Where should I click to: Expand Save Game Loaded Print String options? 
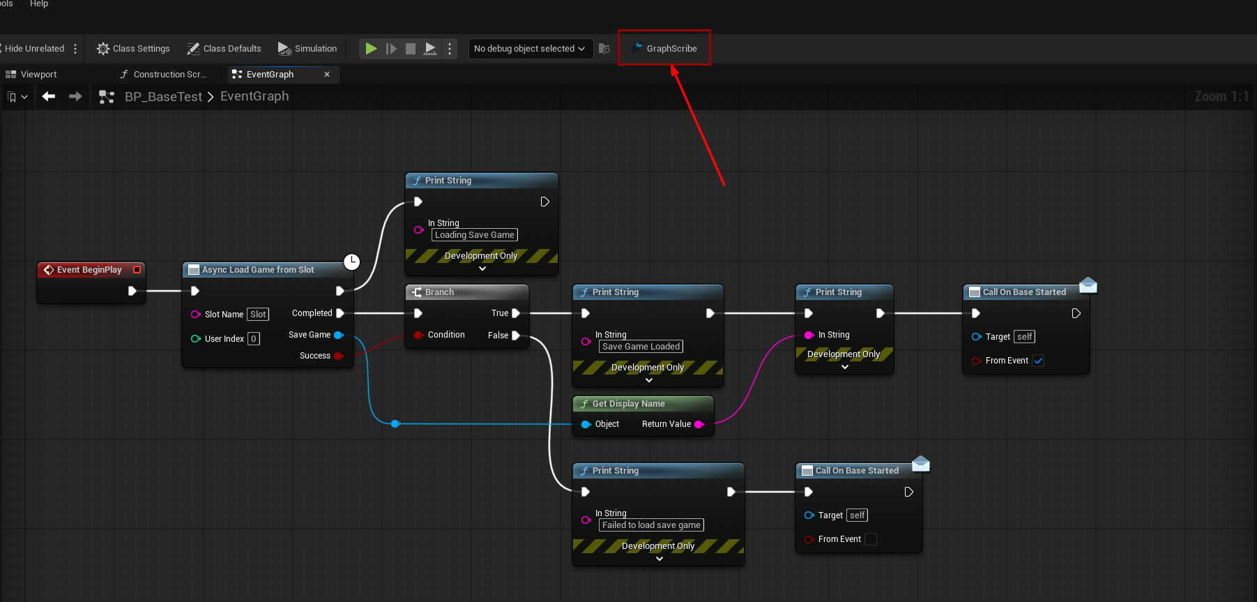point(649,380)
